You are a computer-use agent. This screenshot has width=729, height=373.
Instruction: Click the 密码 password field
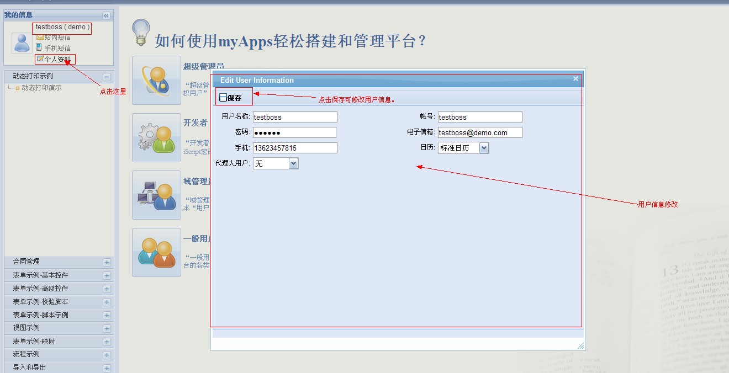[294, 132]
